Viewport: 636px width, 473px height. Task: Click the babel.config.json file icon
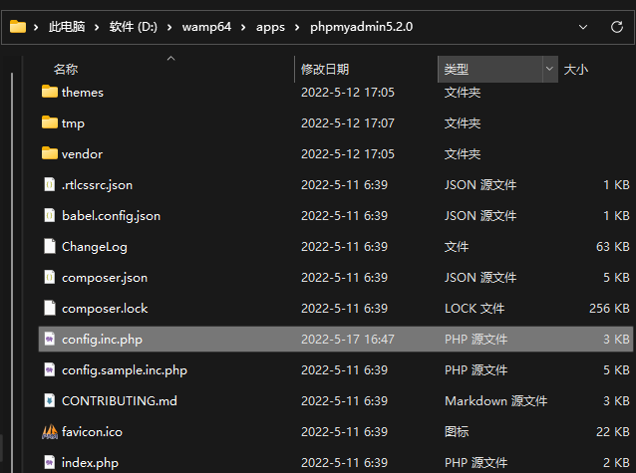(x=50, y=215)
